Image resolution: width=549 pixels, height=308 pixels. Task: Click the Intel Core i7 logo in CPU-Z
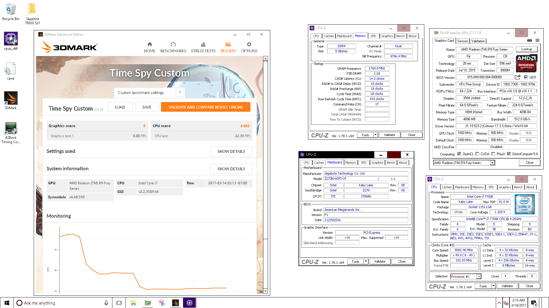524,204
